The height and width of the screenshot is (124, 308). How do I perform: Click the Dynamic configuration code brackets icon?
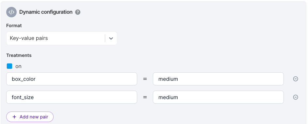tap(11, 12)
